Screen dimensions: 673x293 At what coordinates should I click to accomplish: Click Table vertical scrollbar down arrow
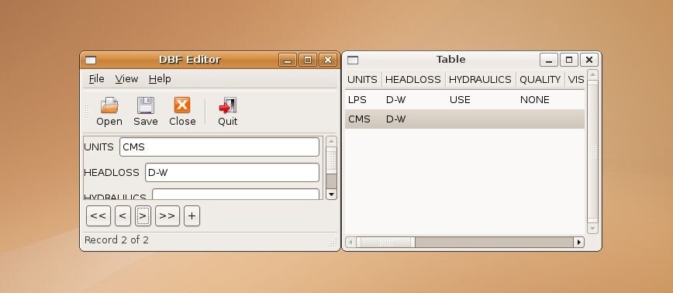pyautogui.click(x=592, y=228)
